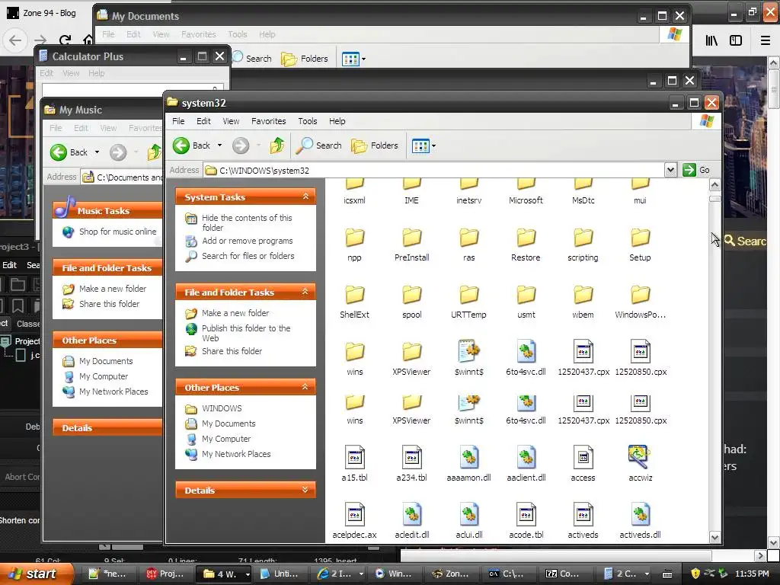
Task: Open the Back history dropdown in system32
Action: [219, 145]
